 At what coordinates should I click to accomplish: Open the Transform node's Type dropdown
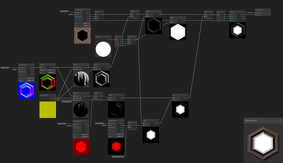[x=52, y=73]
